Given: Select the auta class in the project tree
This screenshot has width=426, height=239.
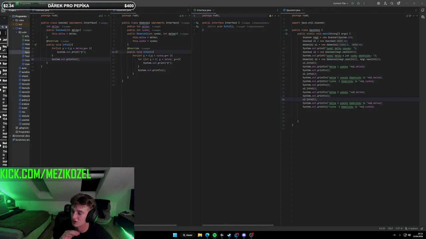Looking at the screenshot, I should tap(24, 68).
